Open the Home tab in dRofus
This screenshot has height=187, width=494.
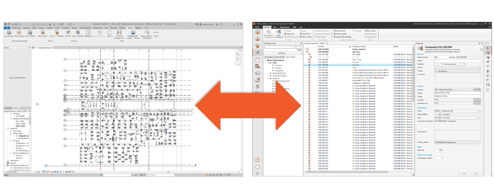(x=257, y=27)
